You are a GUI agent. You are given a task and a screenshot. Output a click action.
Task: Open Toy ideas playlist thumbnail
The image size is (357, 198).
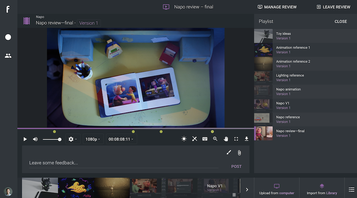click(x=263, y=36)
